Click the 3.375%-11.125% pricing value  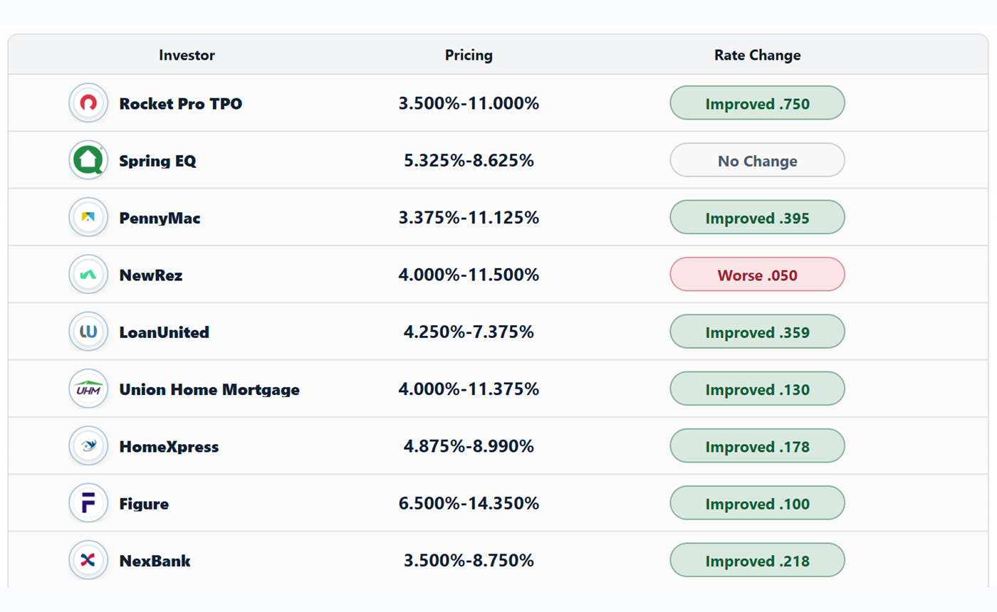click(469, 218)
